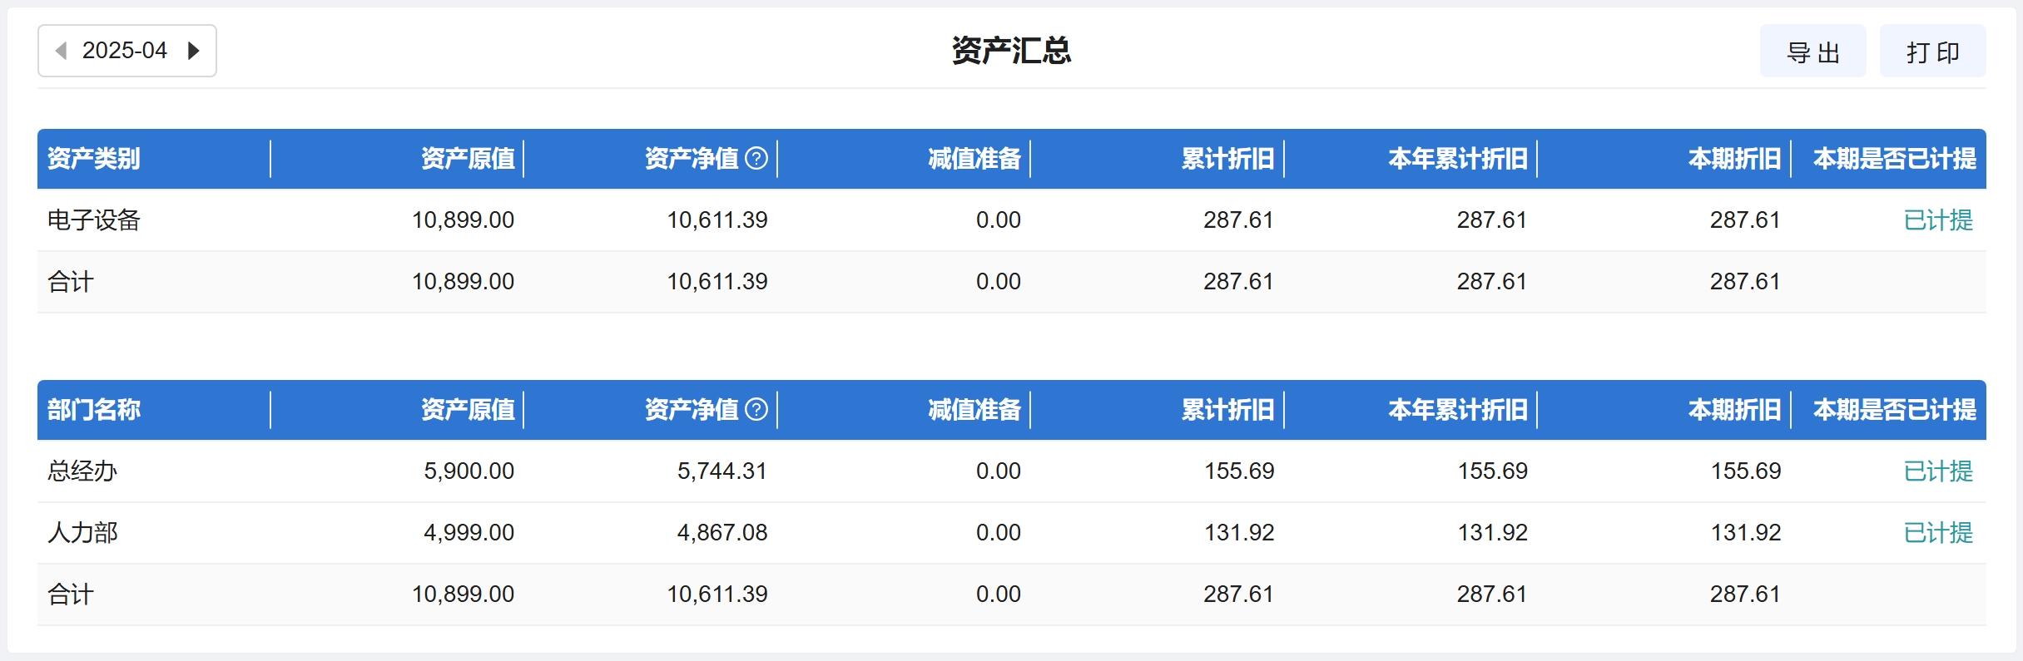Open 已计提 link for 电子设备 row
The width and height of the screenshot is (2023, 661).
[1938, 220]
